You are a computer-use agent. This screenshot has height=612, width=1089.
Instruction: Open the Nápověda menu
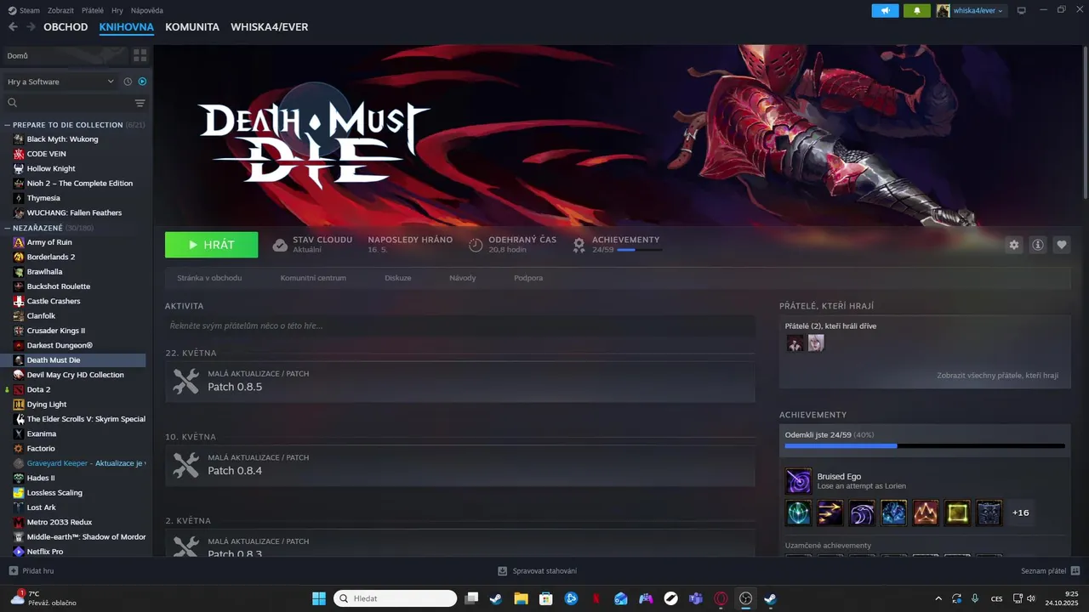tap(147, 10)
